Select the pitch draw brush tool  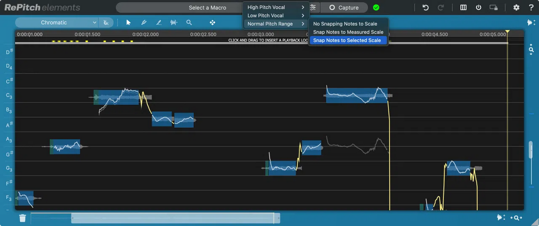click(144, 22)
